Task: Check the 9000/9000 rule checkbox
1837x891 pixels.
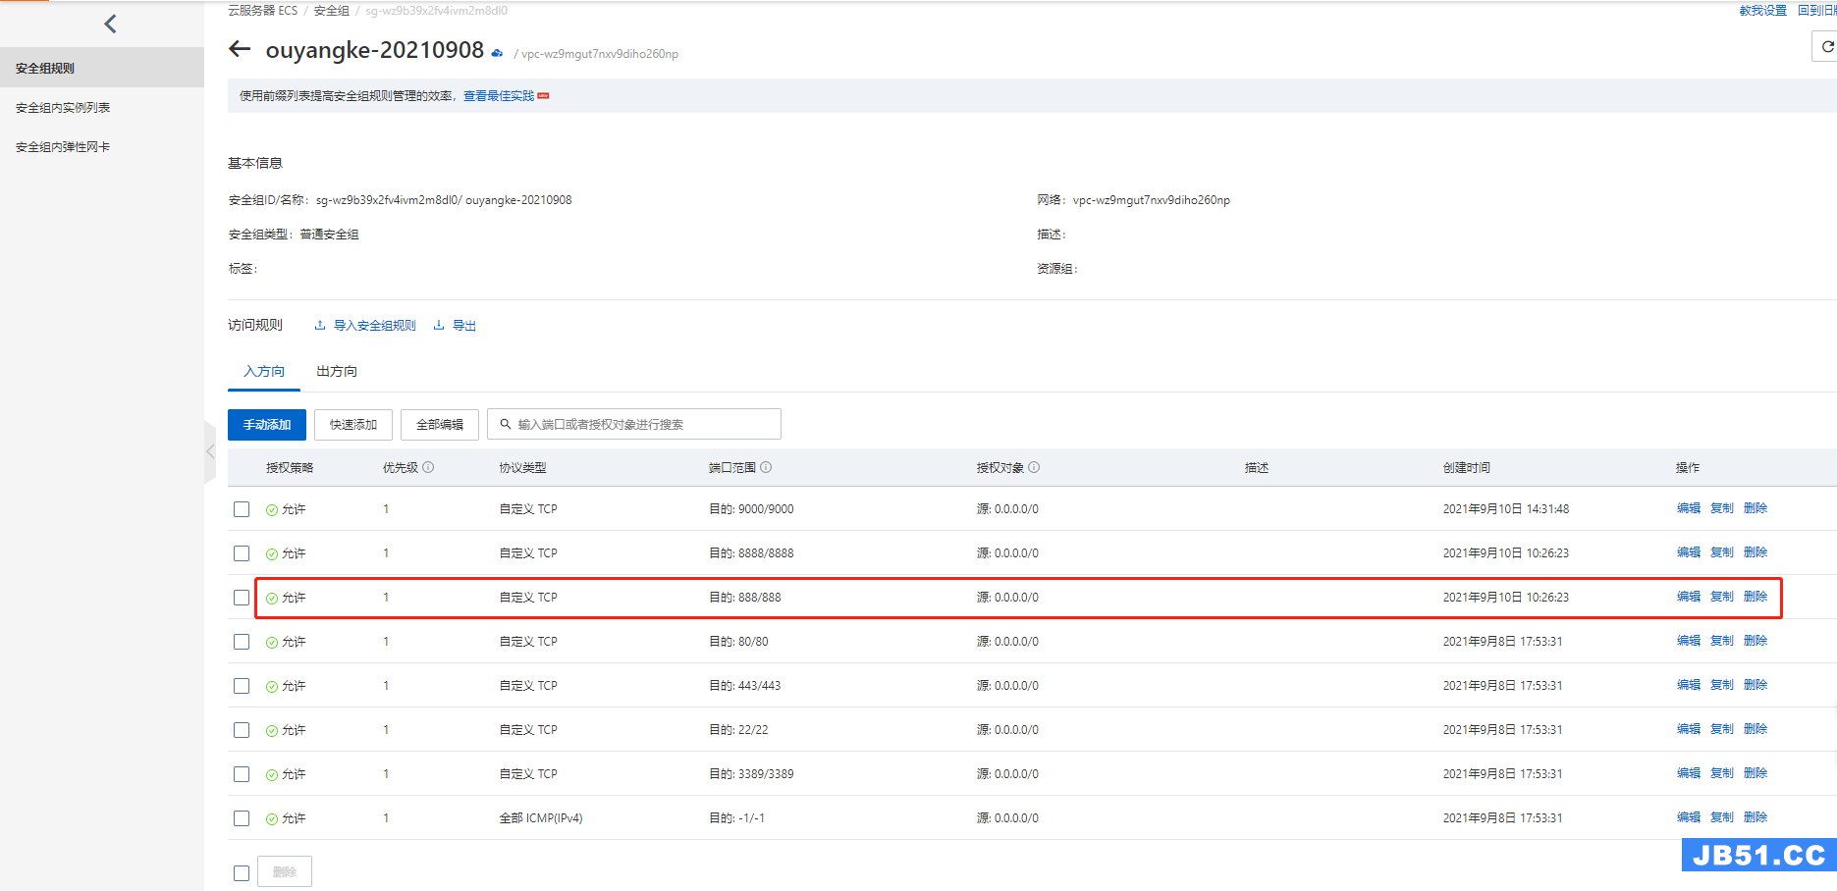Action: coord(242,509)
